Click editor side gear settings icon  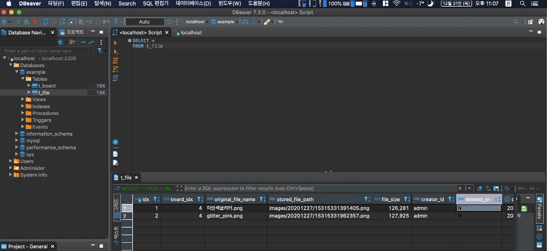click(x=115, y=142)
